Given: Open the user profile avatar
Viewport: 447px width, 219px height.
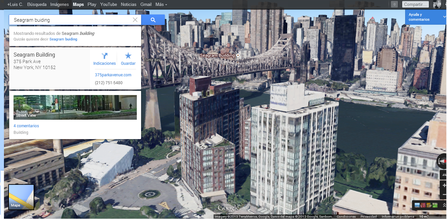Looking at the screenshot, I should click(437, 5).
